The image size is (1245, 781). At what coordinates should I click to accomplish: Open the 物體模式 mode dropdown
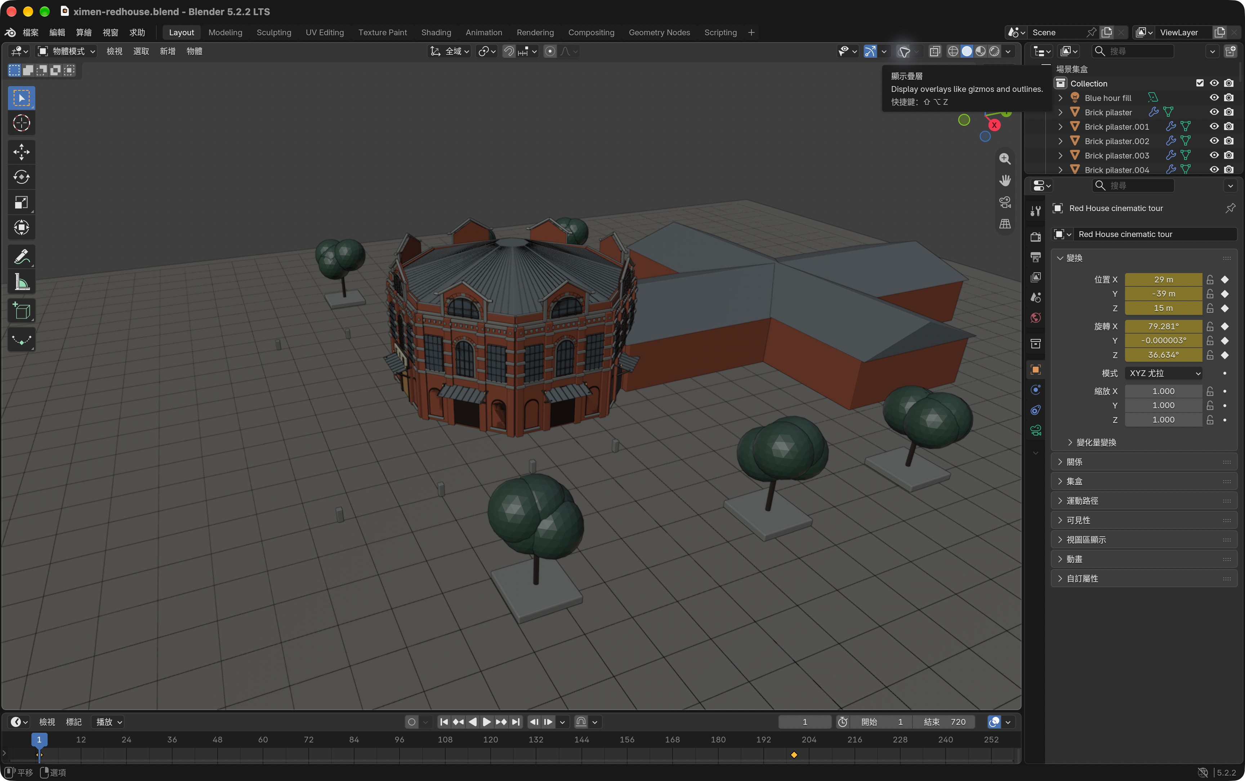tap(67, 51)
